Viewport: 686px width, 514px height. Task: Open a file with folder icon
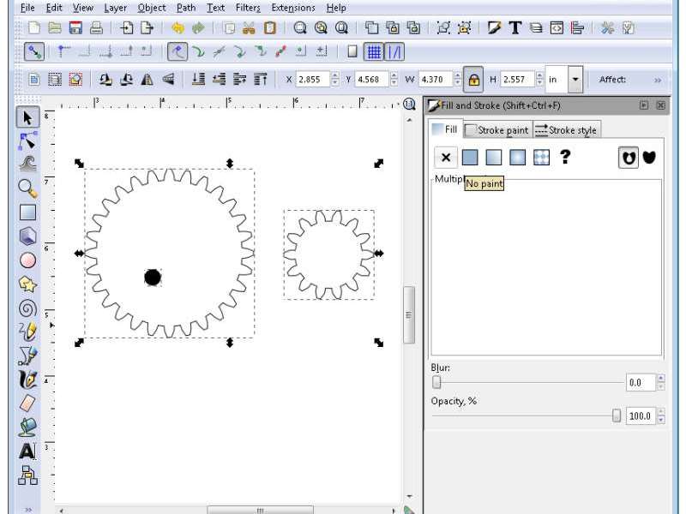click(55, 28)
